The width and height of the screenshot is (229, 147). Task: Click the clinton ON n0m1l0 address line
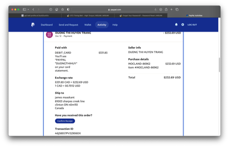66,105
